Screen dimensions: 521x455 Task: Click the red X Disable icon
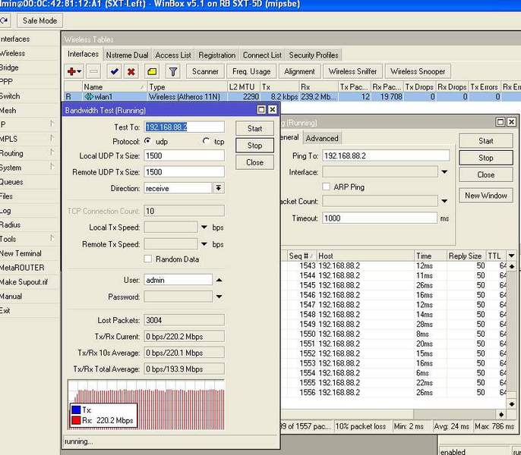[131, 71]
